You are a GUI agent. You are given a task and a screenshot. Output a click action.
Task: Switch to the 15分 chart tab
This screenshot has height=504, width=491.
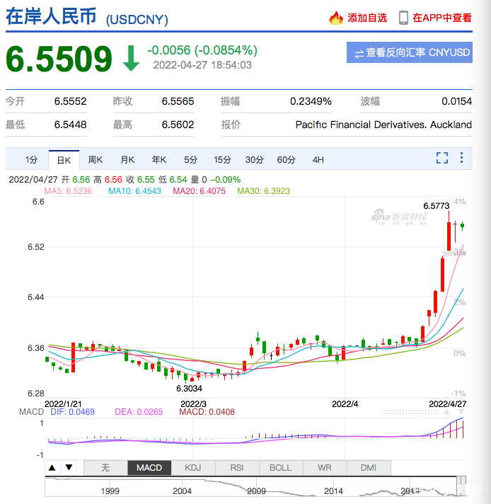click(x=222, y=160)
